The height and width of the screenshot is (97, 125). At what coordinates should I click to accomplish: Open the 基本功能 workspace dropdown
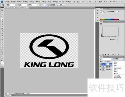(113, 1)
